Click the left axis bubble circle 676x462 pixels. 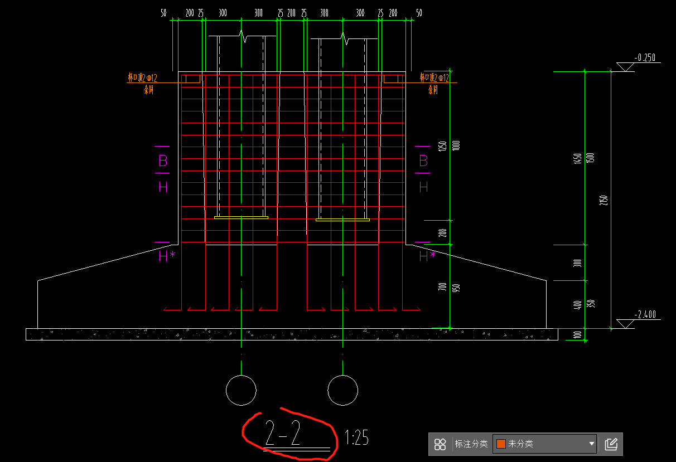241,390
